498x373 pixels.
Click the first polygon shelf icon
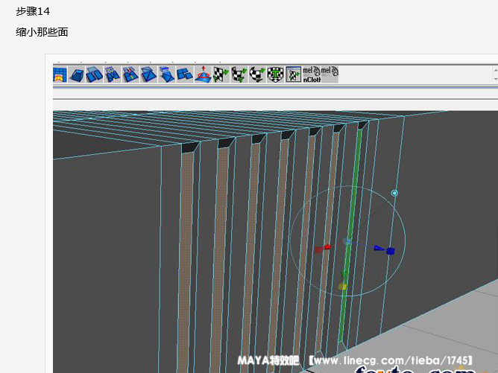coord(60,74)
